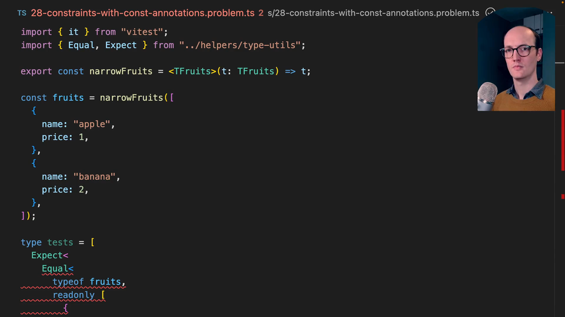Image resolution: width=565 pixels, height=317 pixels.
Task: Click the Equal identifier in the import statement
Action: pos(84,45)
